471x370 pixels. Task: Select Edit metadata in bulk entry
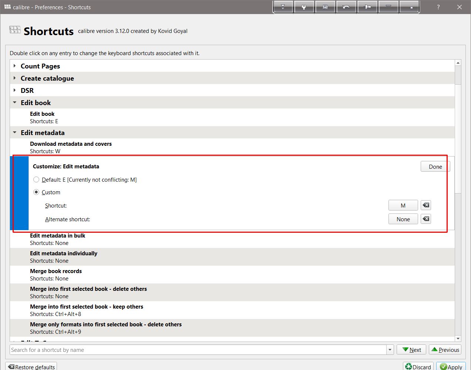pos(232,239)
